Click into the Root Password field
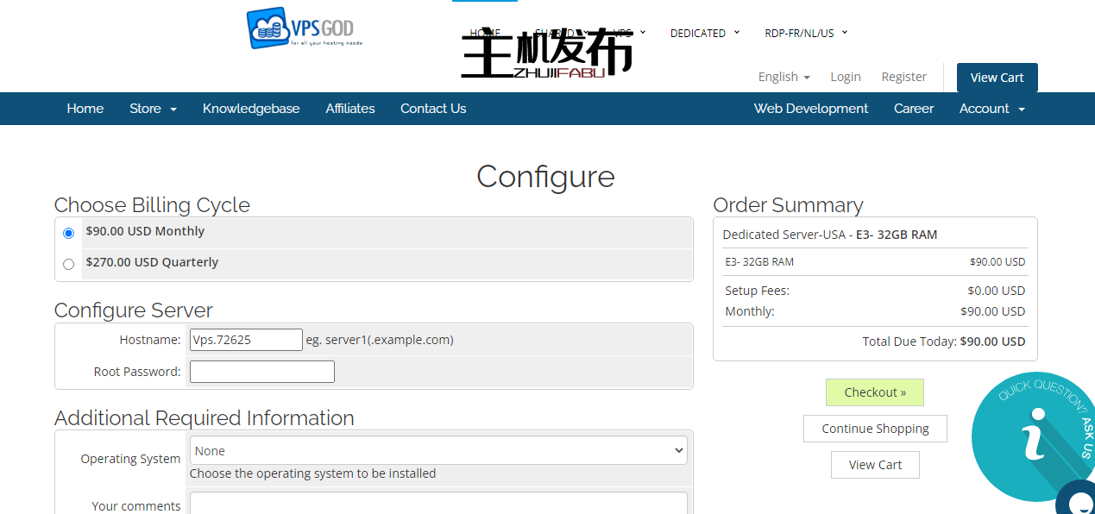 261,372
